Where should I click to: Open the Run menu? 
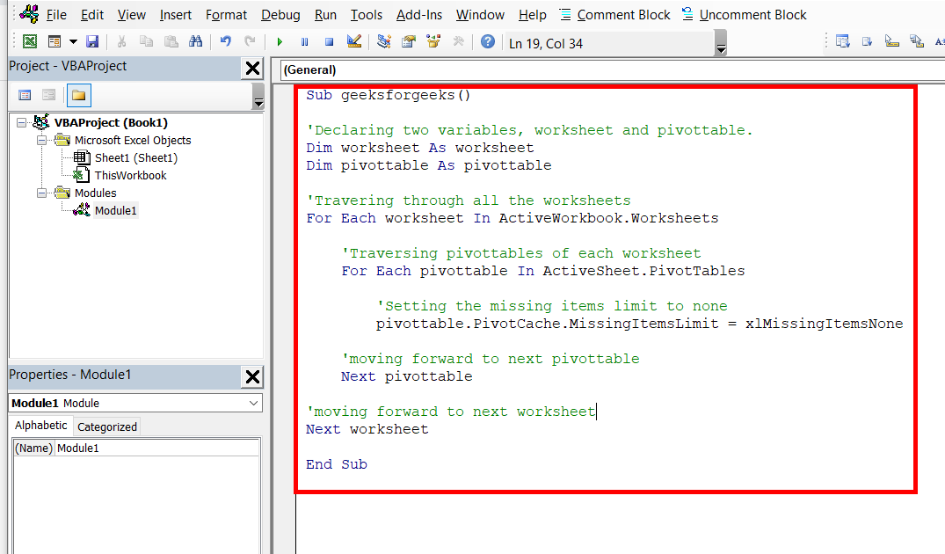tap(325, 14)
